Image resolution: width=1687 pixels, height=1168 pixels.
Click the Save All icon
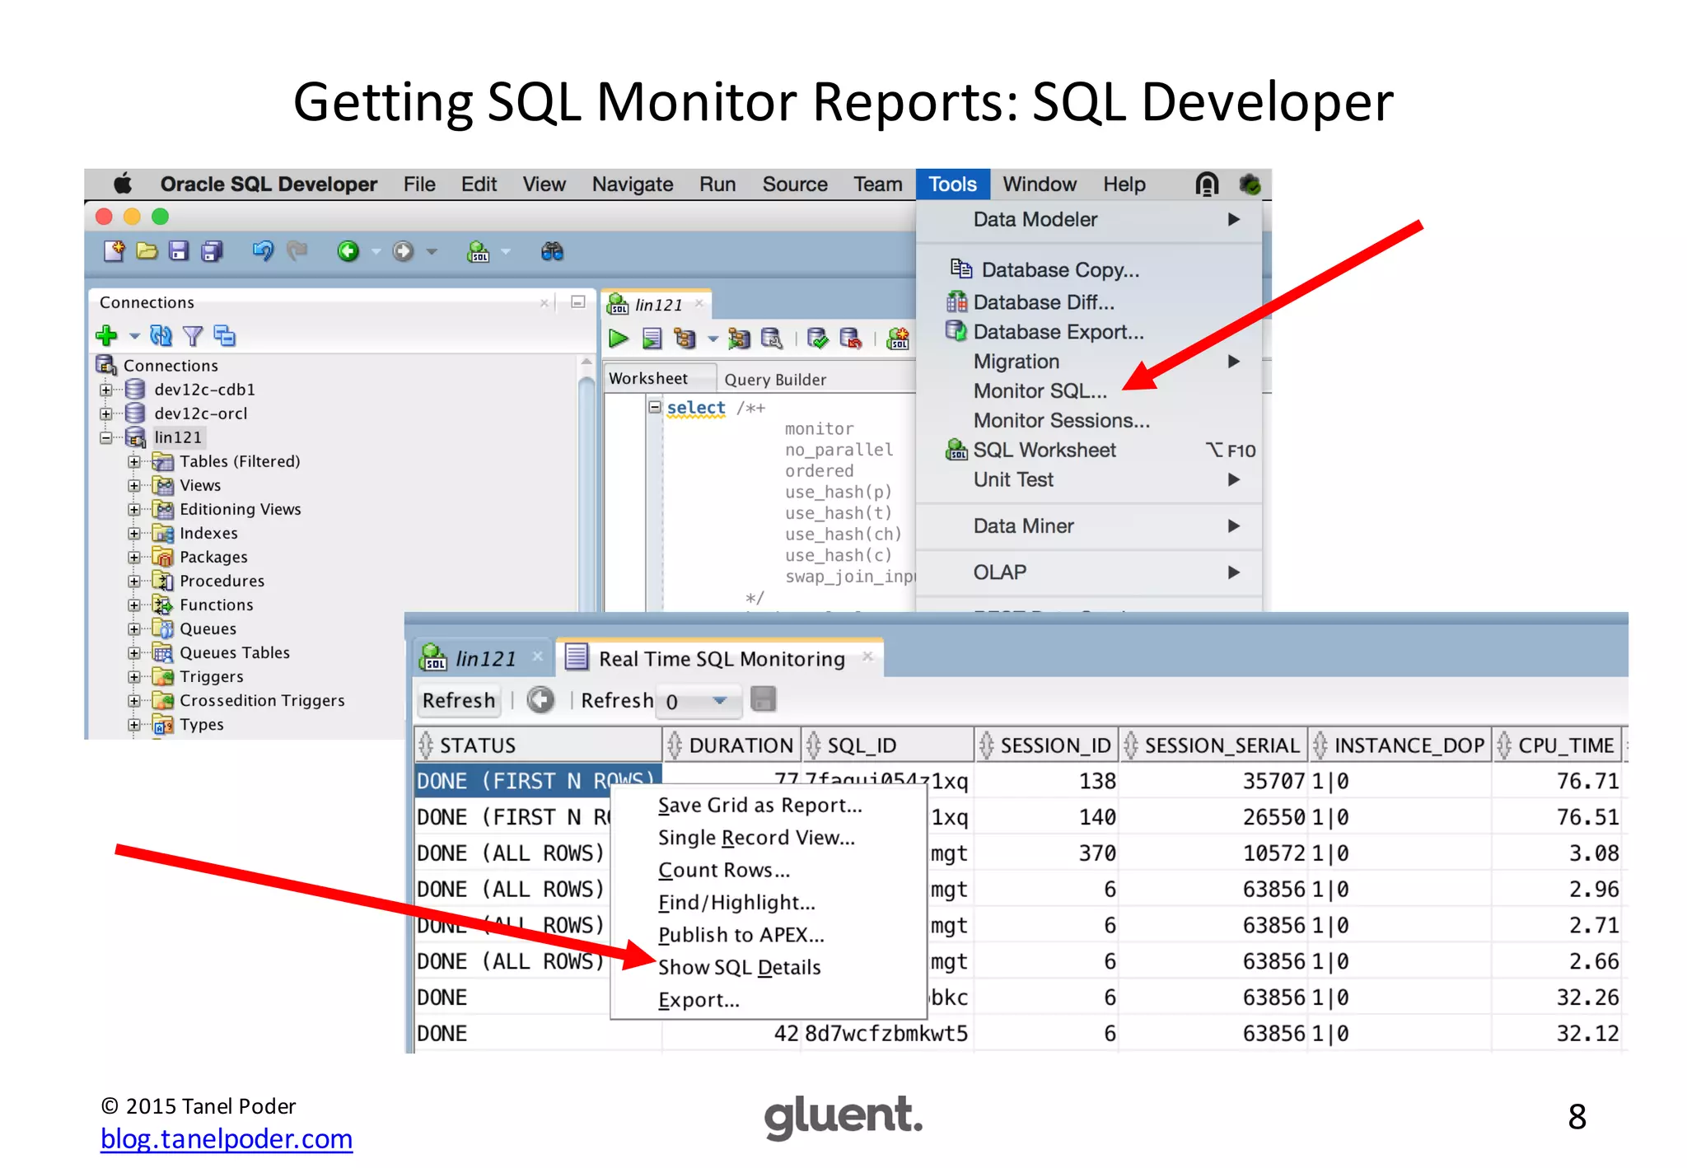point(213,251)
